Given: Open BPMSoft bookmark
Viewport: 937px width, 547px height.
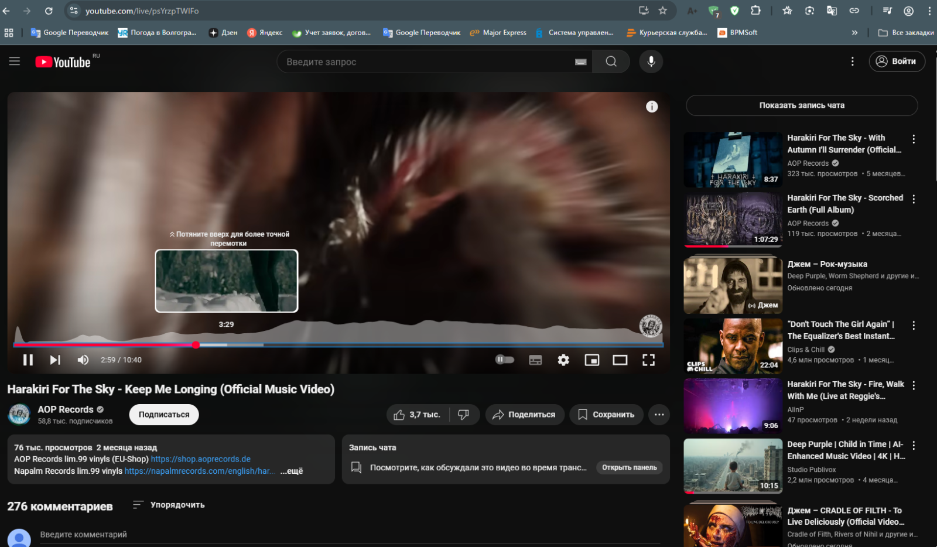Looking at the screenshot, I should pos(738,33).
